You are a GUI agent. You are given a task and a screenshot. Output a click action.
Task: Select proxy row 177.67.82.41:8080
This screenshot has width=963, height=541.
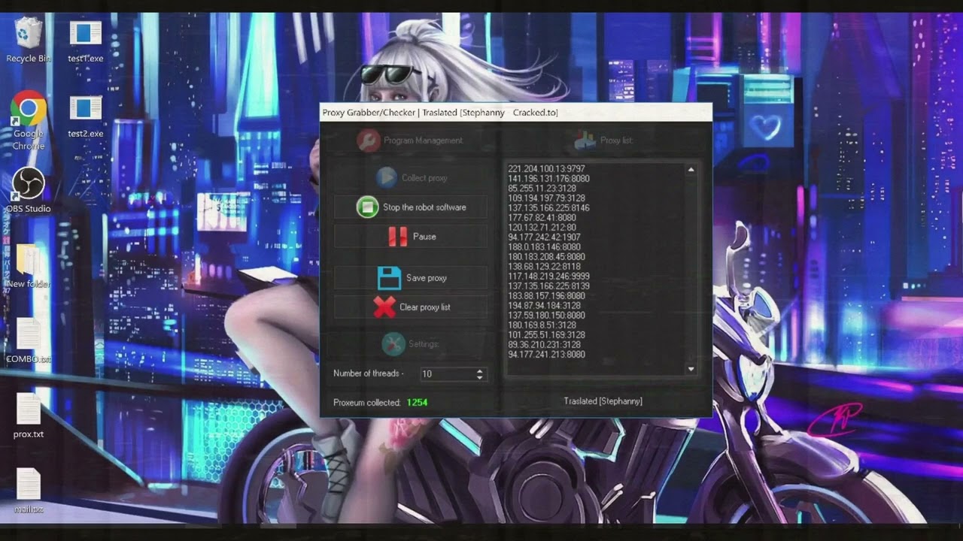(542, 218)
